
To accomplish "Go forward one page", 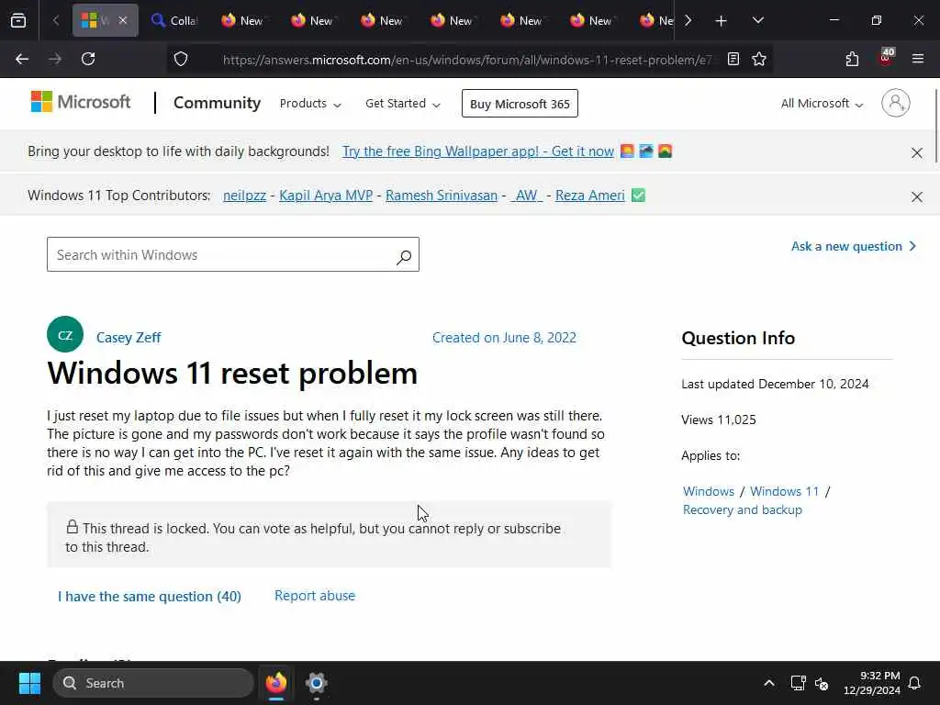I will (x=55, y=59).
